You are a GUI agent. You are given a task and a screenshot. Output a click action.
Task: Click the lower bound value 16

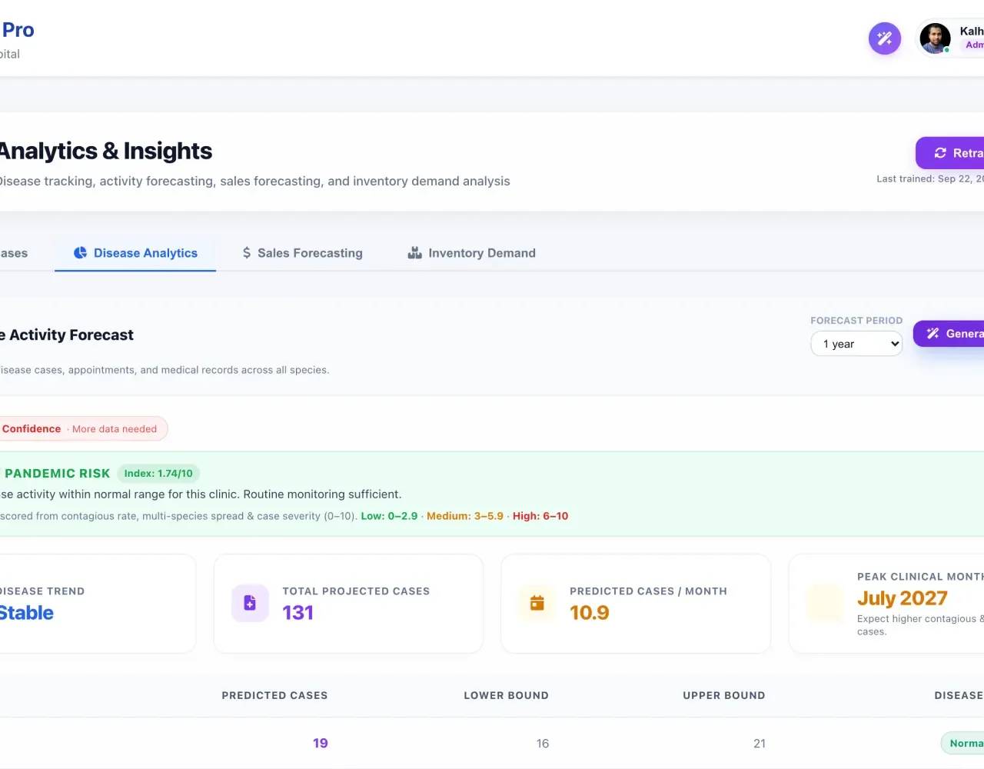click(x=543, y=744)
